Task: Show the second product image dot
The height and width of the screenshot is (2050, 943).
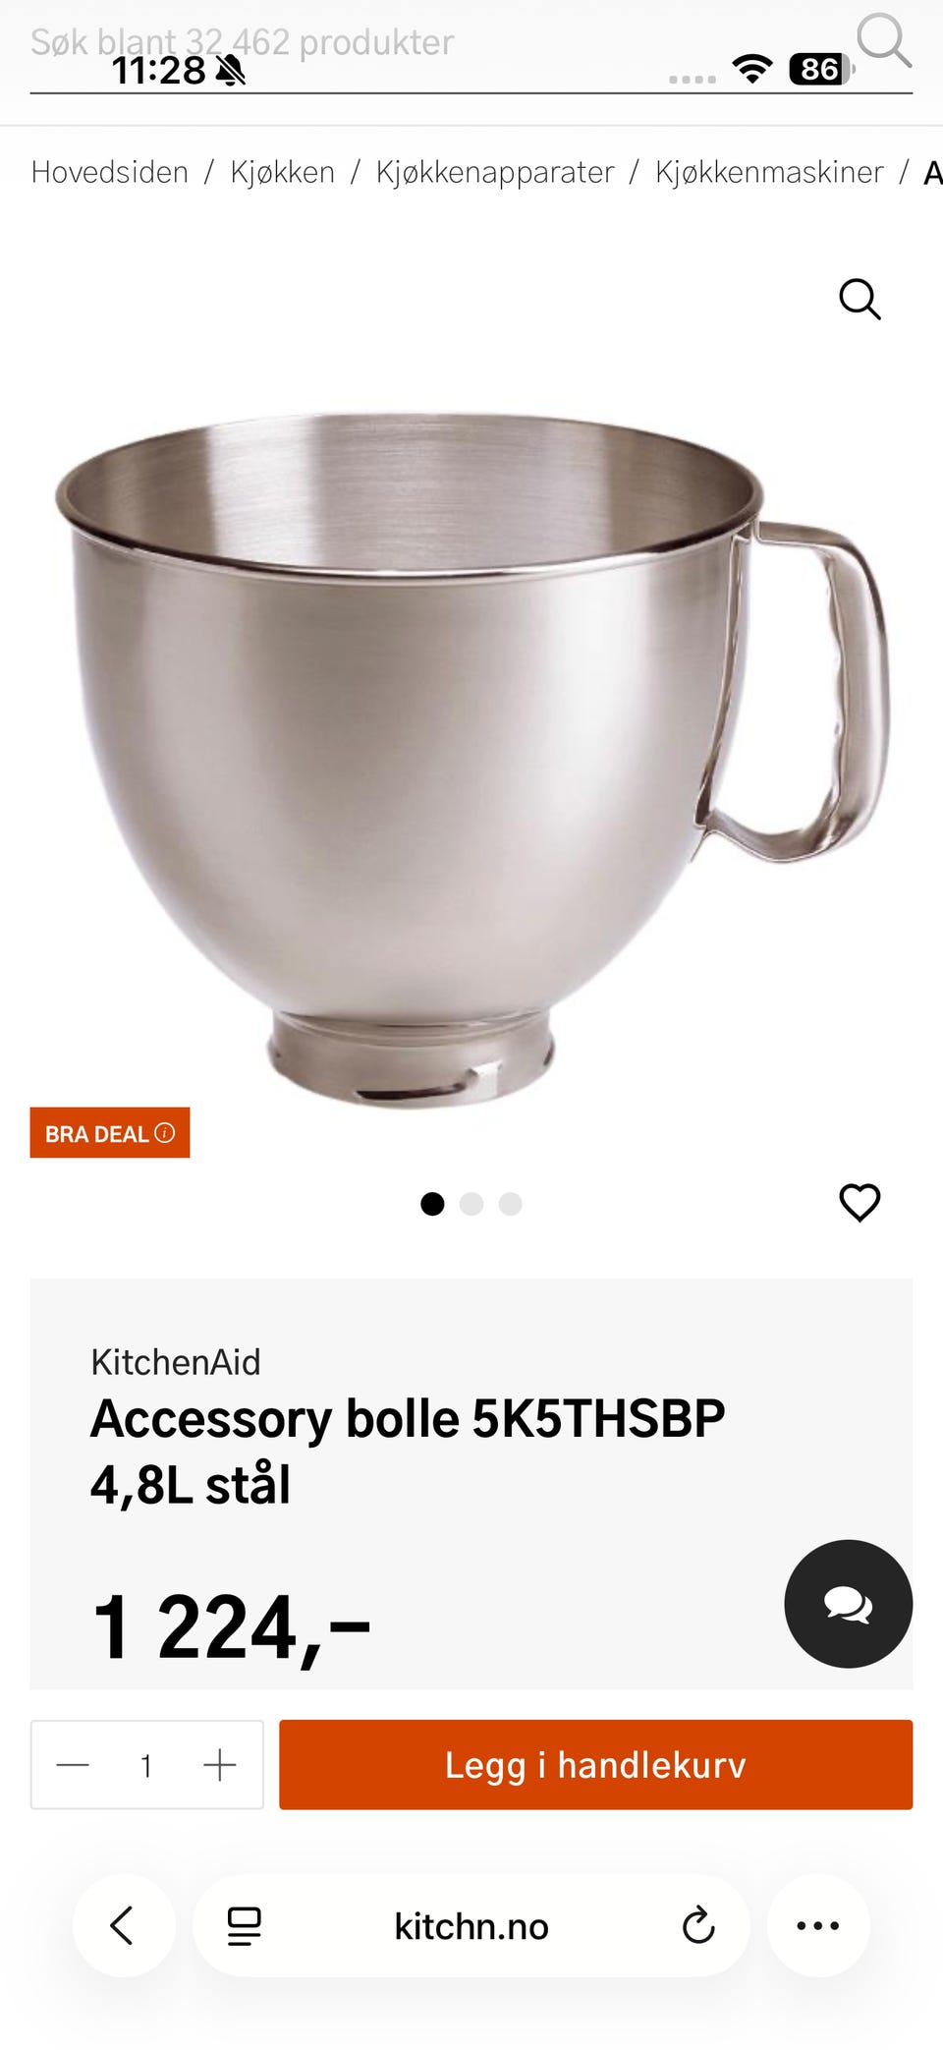Action: click(x=471, y=1204)
